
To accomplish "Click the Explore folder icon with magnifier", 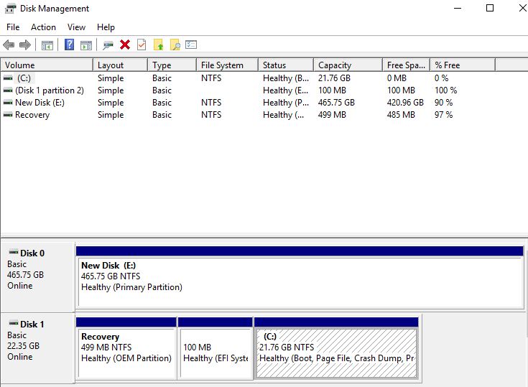I will click(x=175, y=45).
